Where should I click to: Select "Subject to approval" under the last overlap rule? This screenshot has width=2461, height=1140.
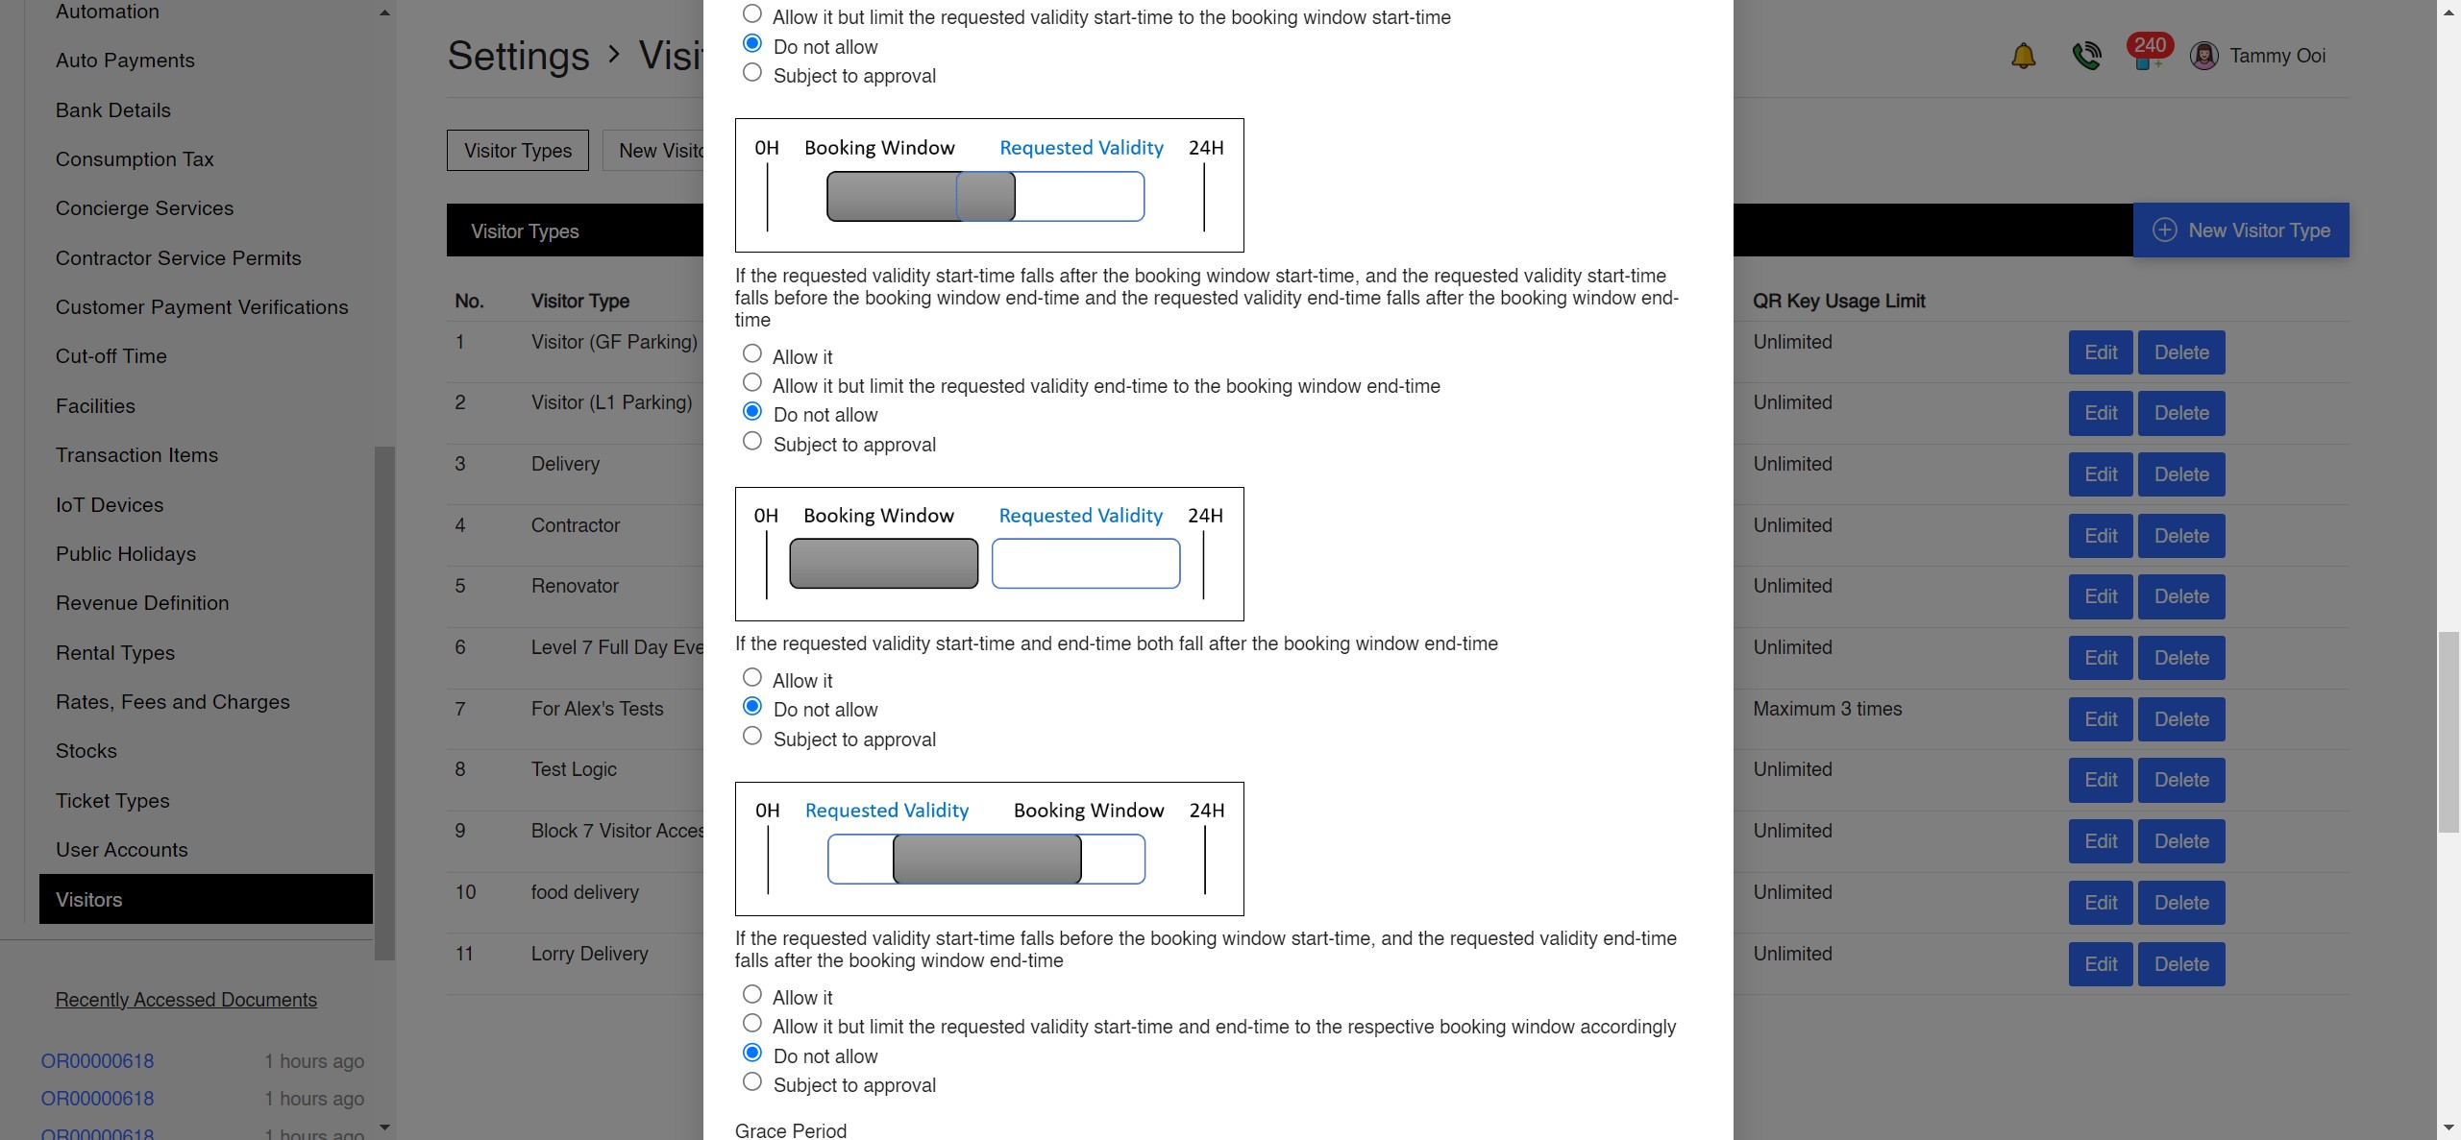752,1082
